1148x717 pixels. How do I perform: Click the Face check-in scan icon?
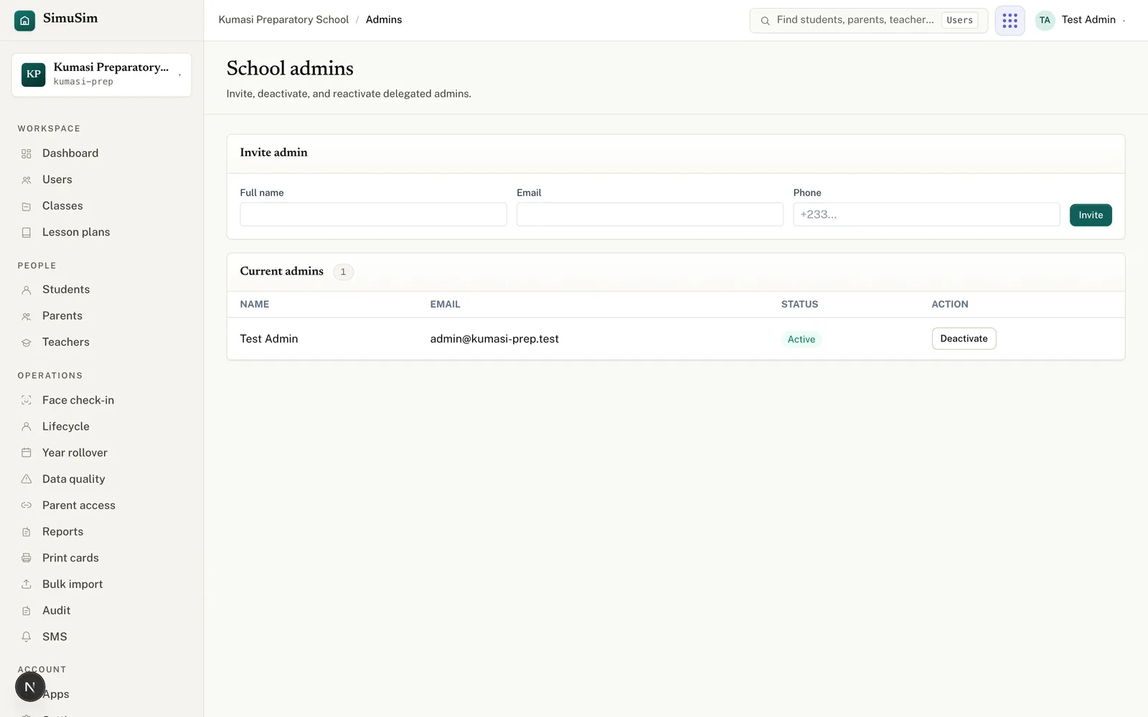(x=27, y=400)
